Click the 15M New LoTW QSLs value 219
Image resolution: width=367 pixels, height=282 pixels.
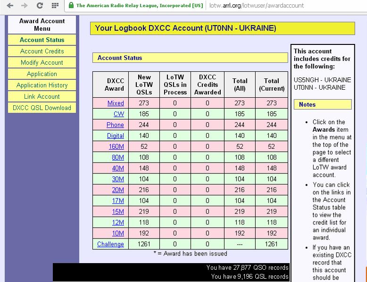pyautogui.click(x=144, y=212)
